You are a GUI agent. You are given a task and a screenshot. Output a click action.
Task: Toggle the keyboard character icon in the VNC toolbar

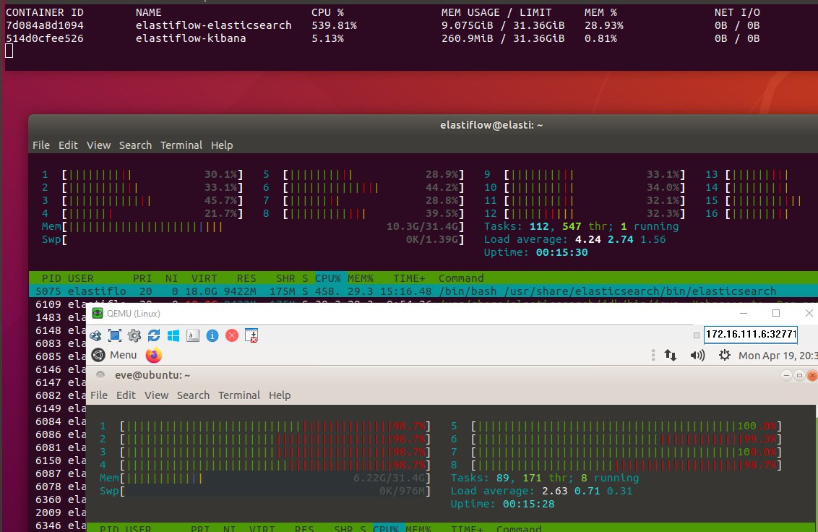coord(191,335)
